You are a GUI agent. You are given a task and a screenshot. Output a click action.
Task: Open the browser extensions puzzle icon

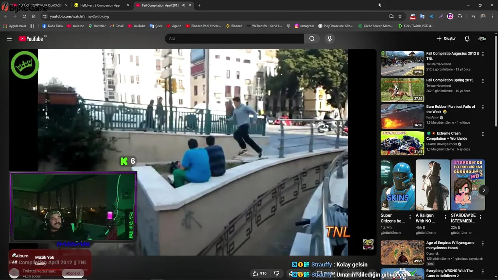tap(459, 16)
